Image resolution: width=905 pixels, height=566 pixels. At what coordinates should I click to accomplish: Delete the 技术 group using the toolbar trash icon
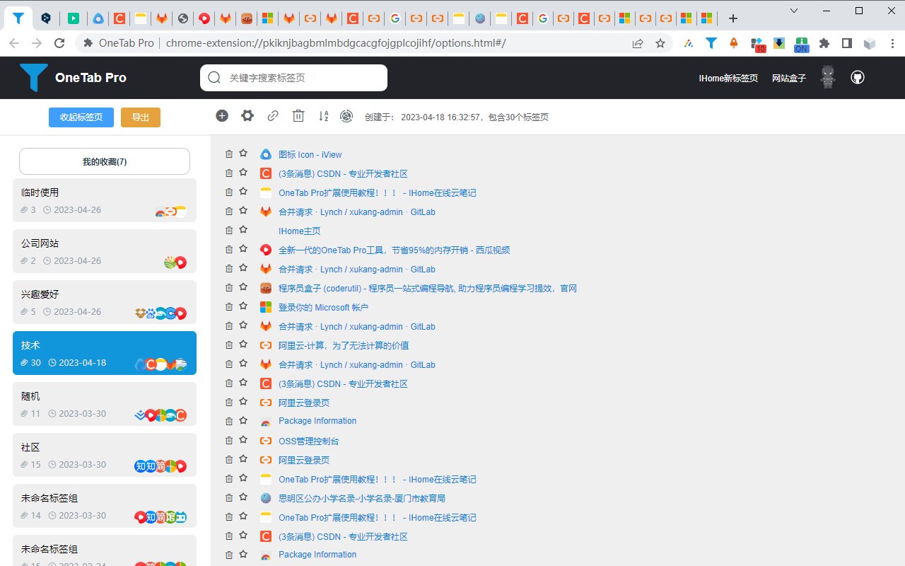[298, 115]
